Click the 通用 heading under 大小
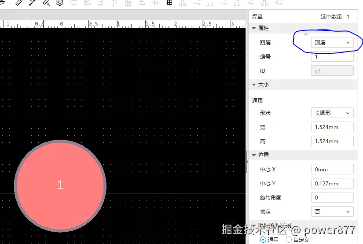This screenshot has height=244, width=363. pos(257,100)
